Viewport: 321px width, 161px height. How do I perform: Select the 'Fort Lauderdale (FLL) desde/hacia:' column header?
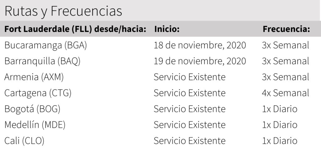tap(76, 29)
